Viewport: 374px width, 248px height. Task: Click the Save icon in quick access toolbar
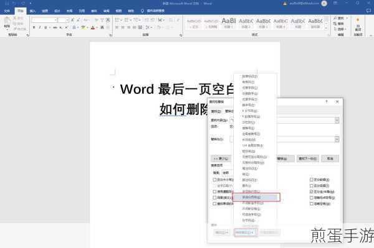click(7, 3)
